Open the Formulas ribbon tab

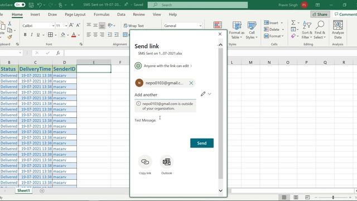102,15
